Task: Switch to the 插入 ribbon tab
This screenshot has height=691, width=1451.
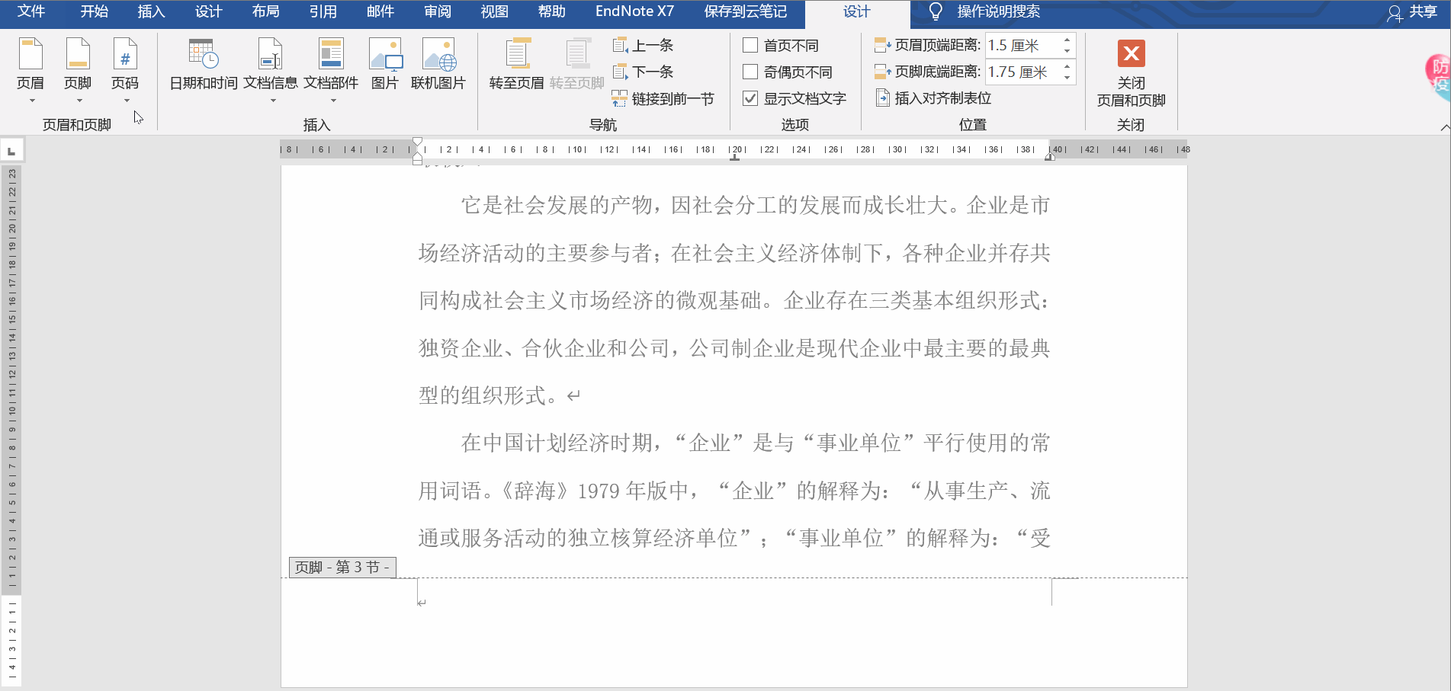Action: coord(150,12)
